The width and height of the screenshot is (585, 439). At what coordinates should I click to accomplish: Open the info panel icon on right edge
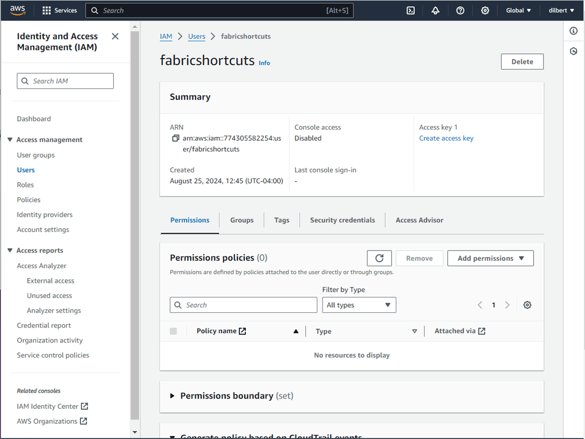(574, 31)
